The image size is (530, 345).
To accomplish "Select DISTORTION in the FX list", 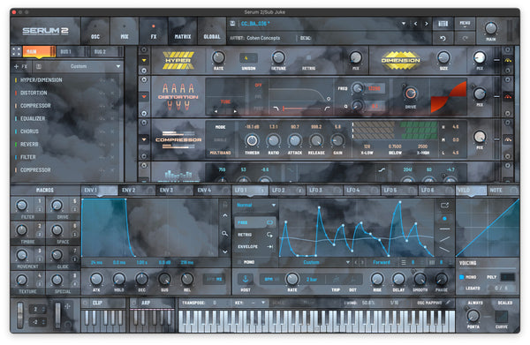I will point(34,93).
